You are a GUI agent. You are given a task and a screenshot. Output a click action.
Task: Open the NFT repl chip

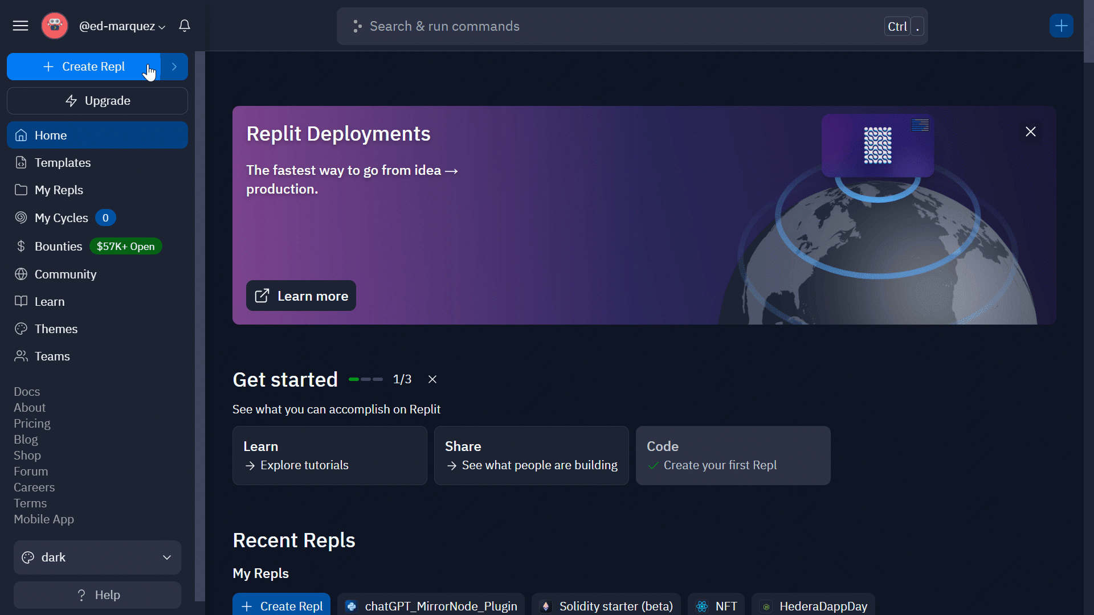click(716, 606)
